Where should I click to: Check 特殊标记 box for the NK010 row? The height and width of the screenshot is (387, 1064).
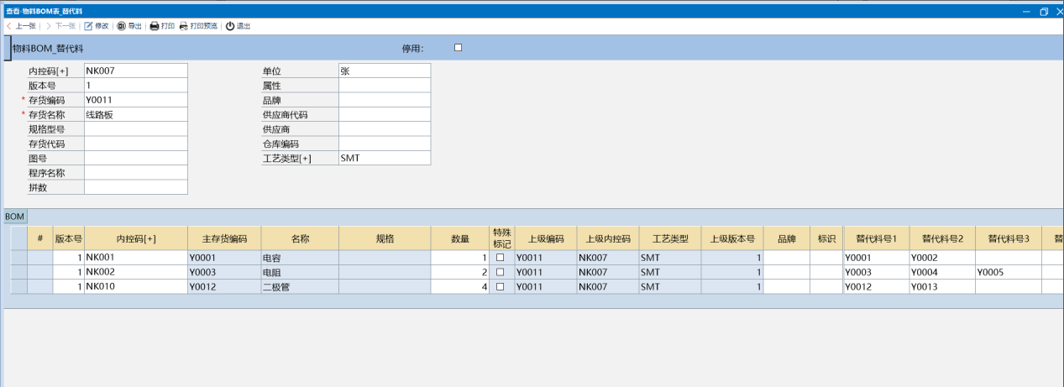(501, 286)
